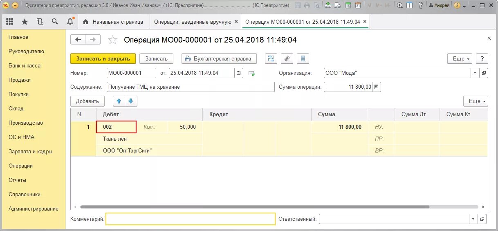The height and width of the screenshot is (231, 498).
Task: Open the sections menu grid icon
Action: (x=9, y=22)
